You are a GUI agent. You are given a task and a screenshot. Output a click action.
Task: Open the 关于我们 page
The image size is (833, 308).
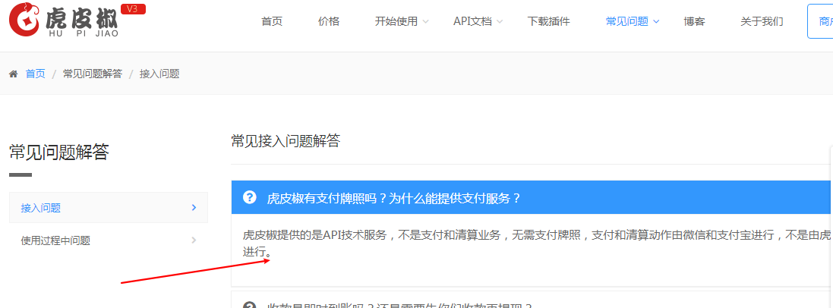[x=762, y=21]
